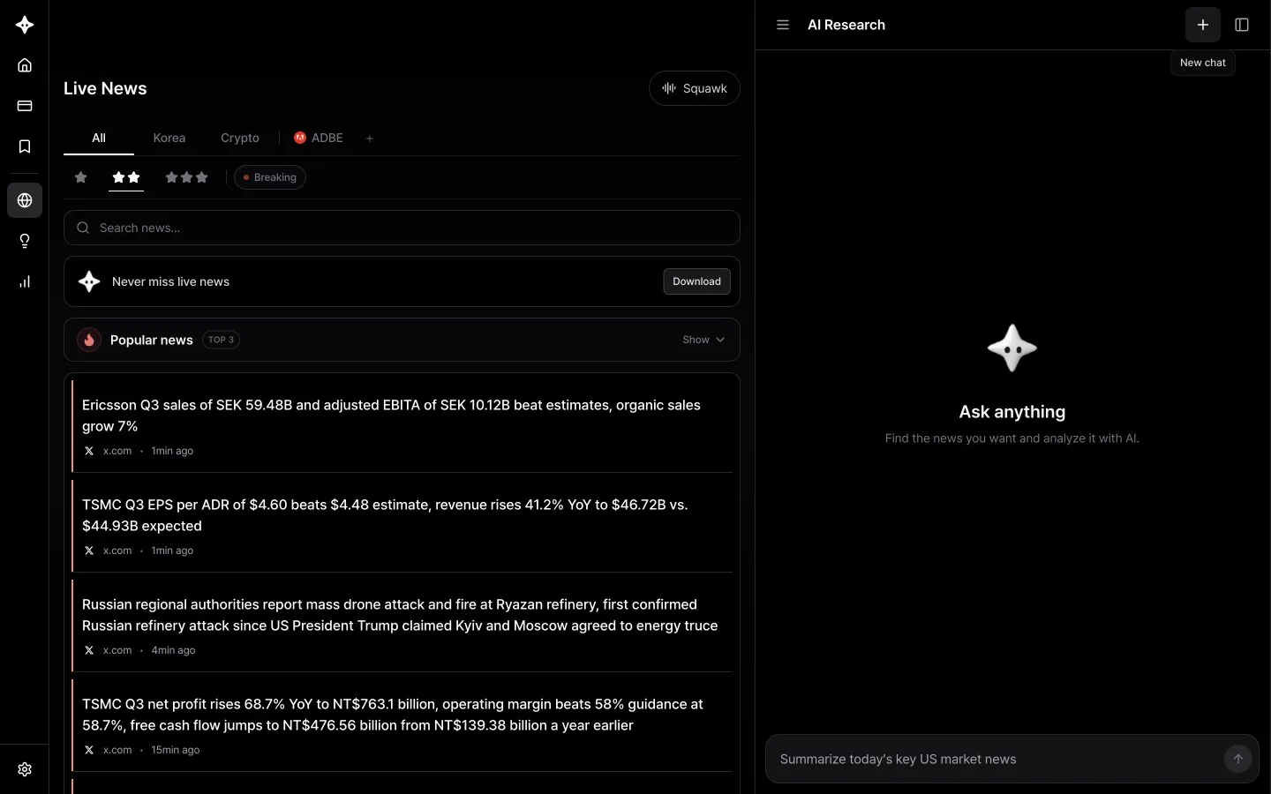
Task: Open the AI Research hamburger menu
Action: click(783, 25)
